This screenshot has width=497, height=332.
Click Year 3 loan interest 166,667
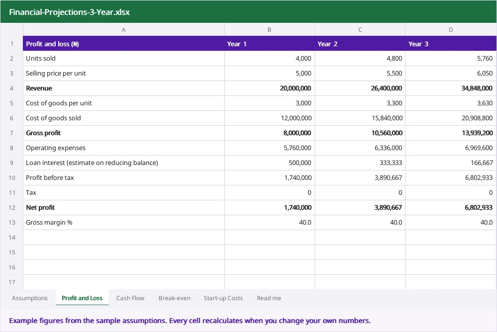coord(451,163)
